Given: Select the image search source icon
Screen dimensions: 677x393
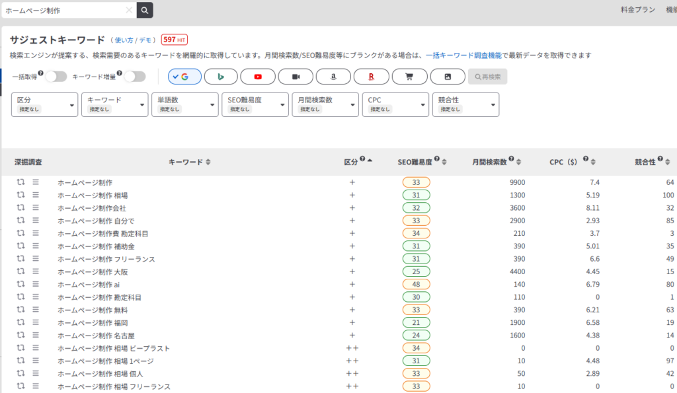Looking at the screenshot, I should (x=448, y=77).
